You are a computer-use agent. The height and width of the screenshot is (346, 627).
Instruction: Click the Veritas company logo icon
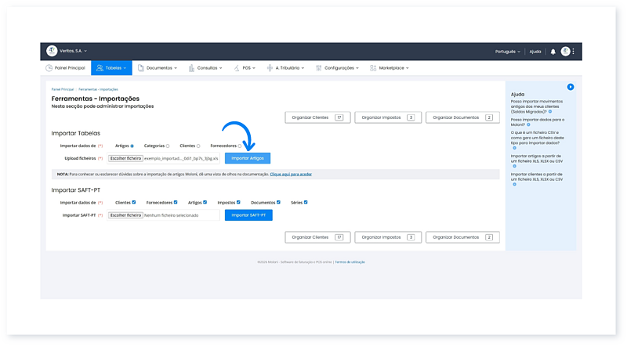coord(53,51)
